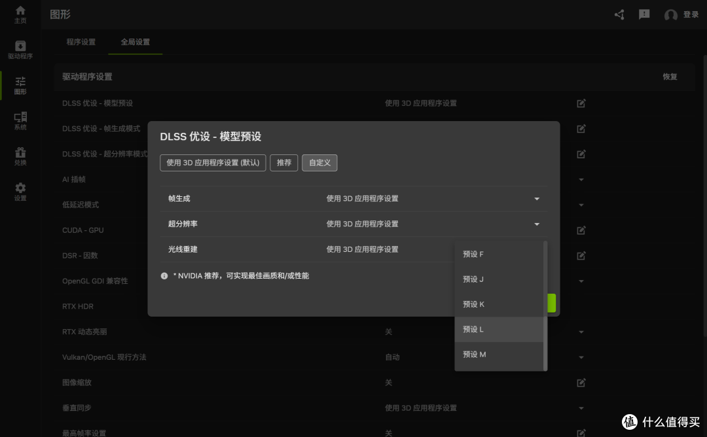The height and width of the screenshot is (437, 707).
Task: Click the 关 value of RTX 动态亮丽
Action: point(388,332)
